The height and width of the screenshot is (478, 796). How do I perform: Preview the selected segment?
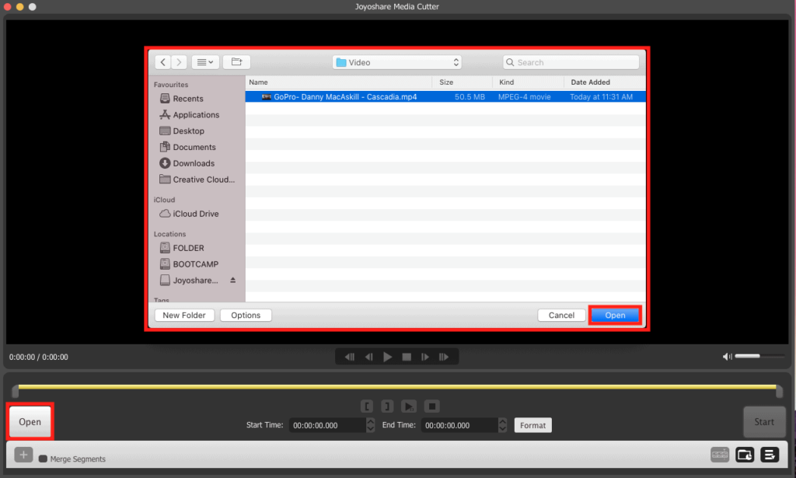pos(409,406)
